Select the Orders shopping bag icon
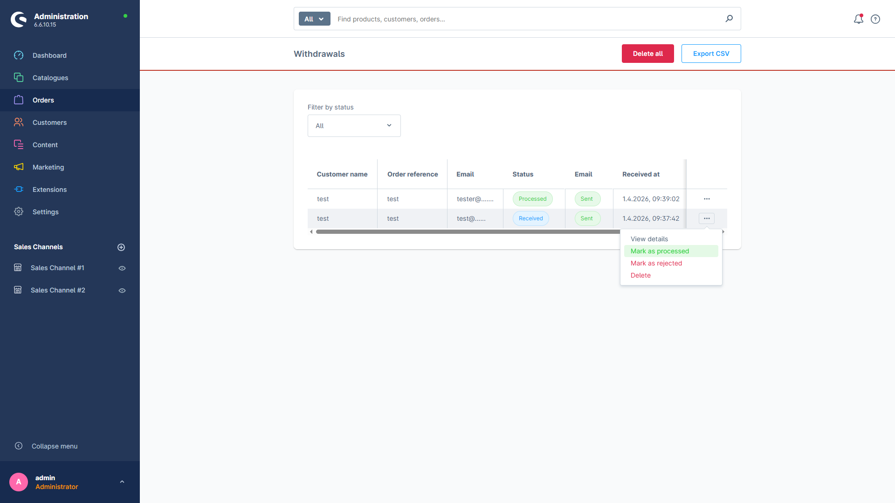 click(19, 100)
